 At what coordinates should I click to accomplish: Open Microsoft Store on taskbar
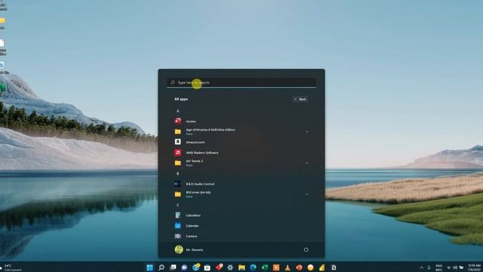tap(208, 267)
